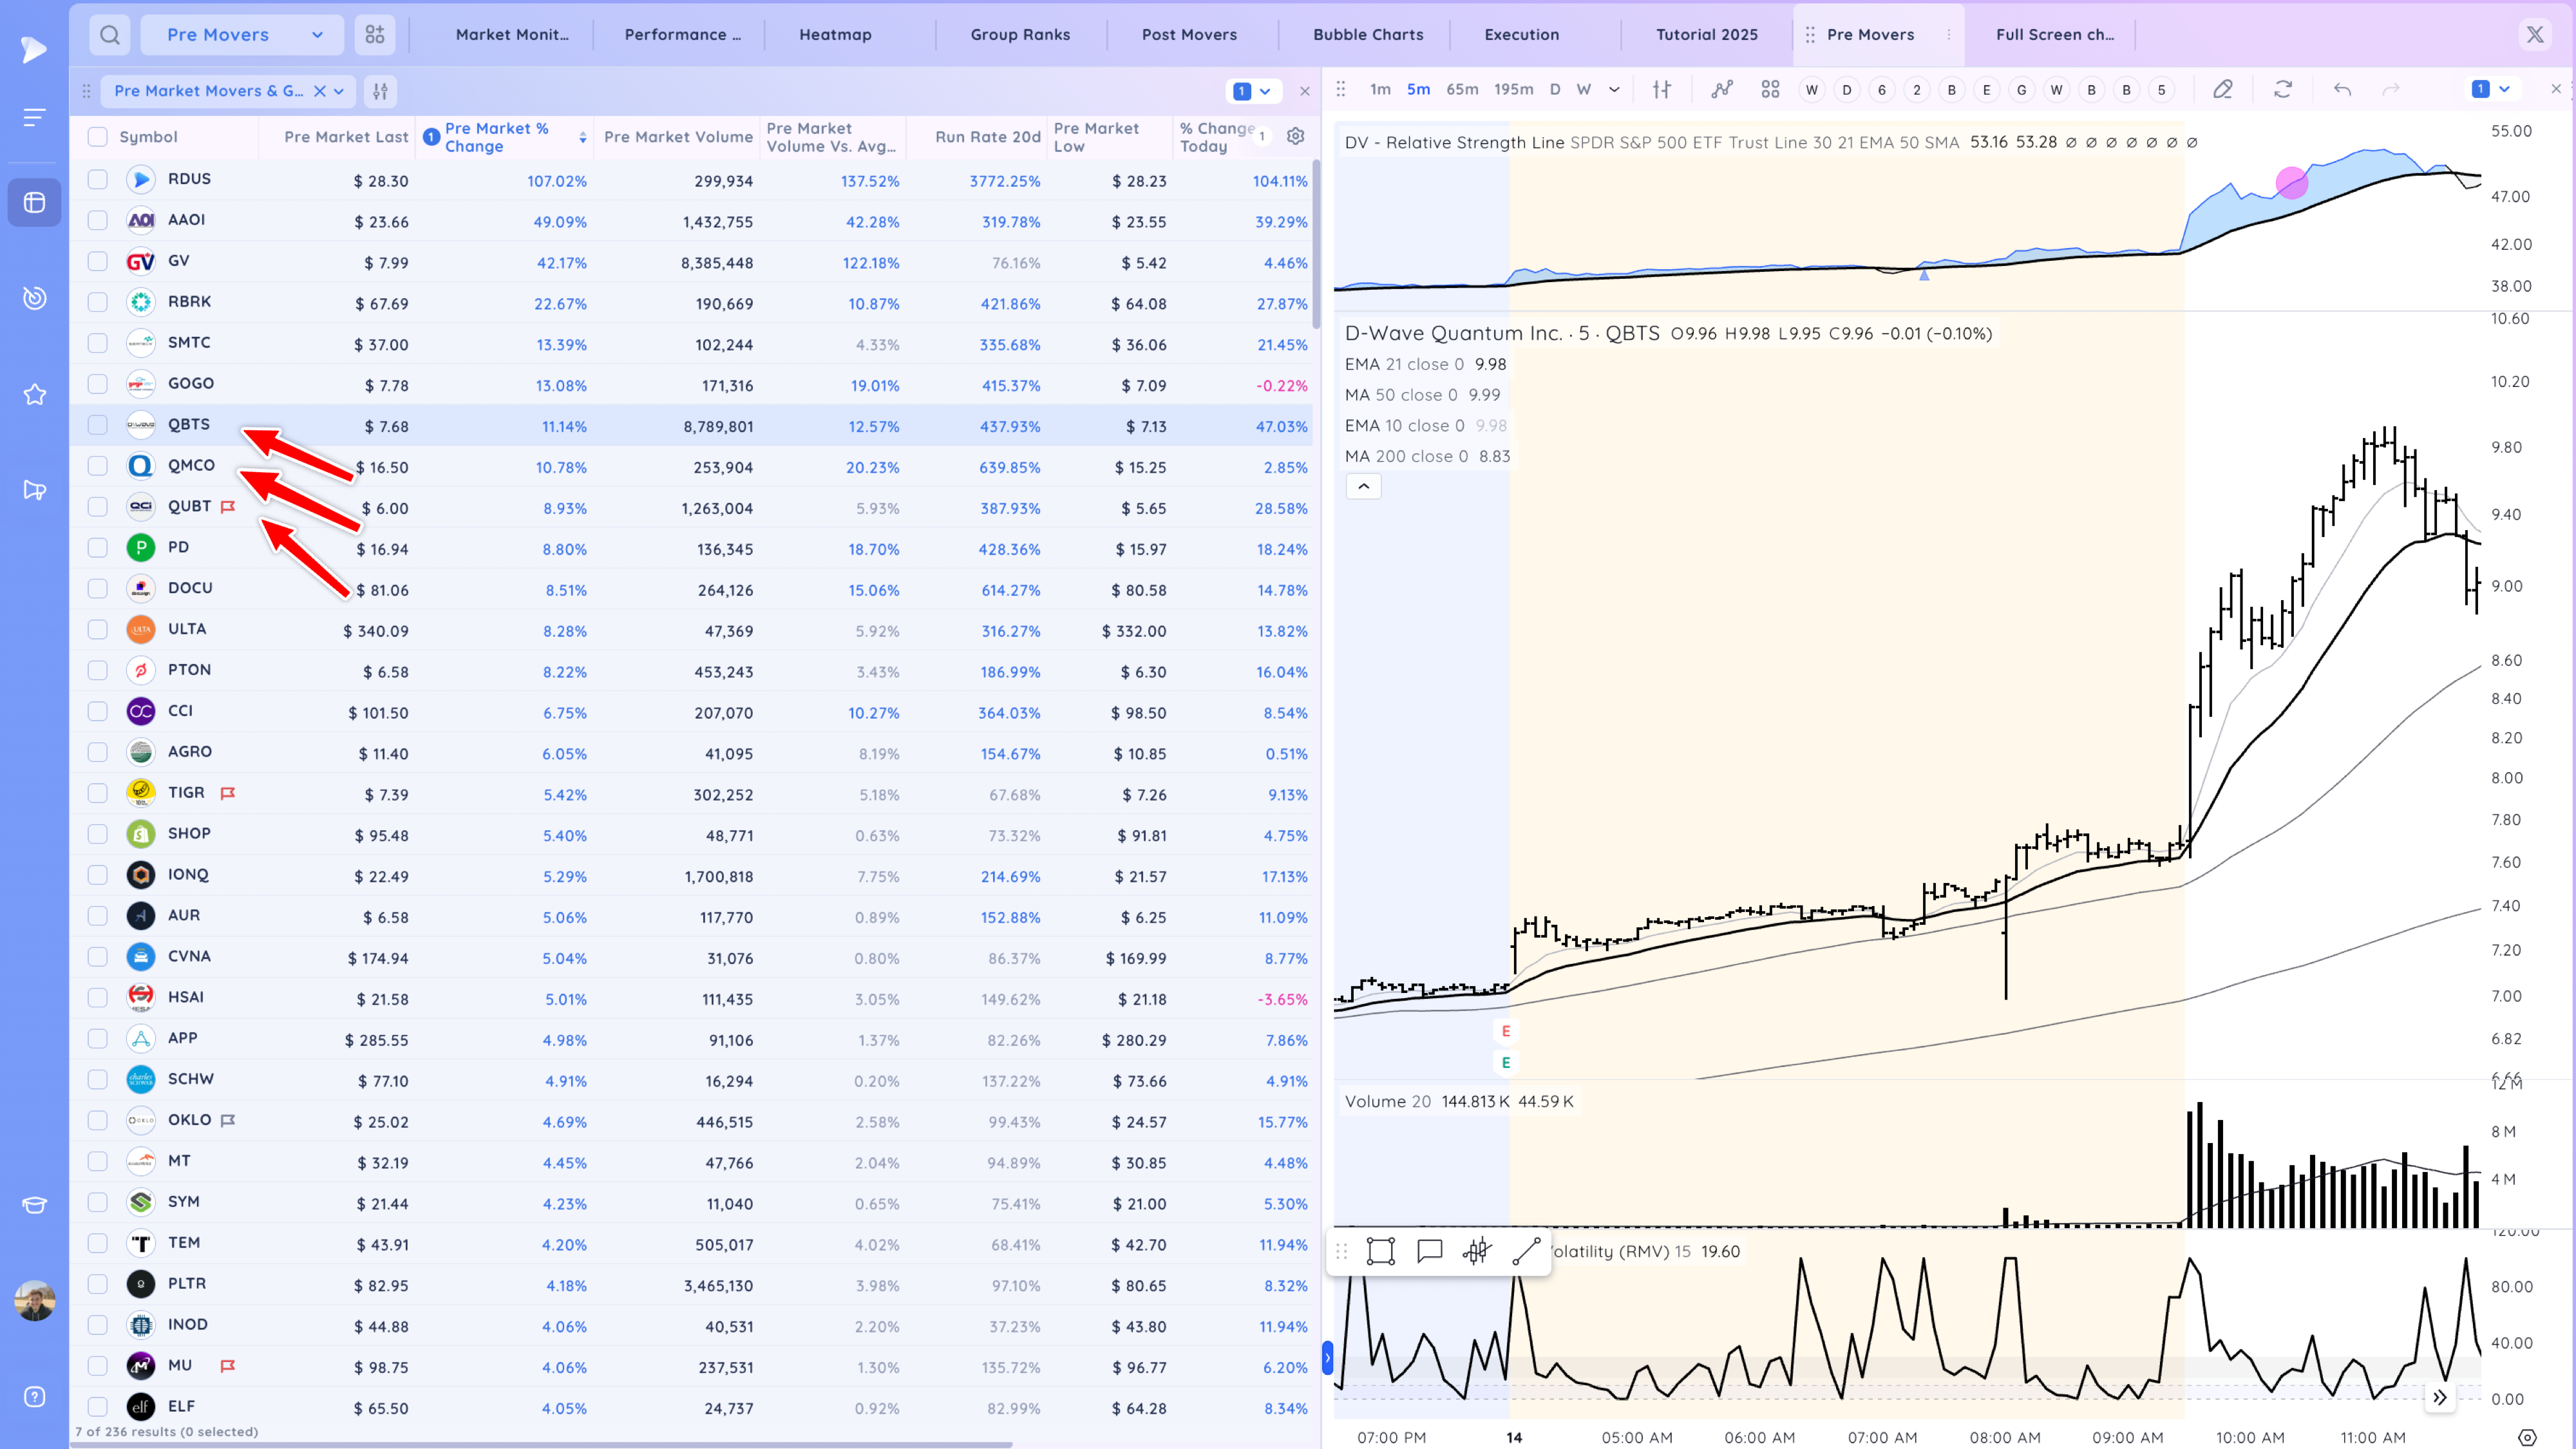Clear the Pre Market Movers scan selection

[320, 91]
